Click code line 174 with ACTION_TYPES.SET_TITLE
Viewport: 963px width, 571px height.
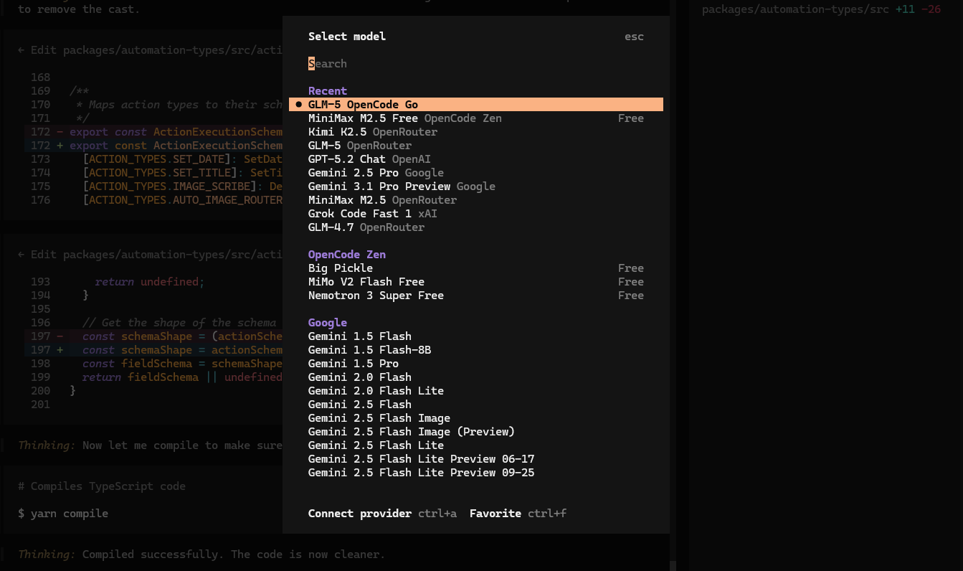153,173
